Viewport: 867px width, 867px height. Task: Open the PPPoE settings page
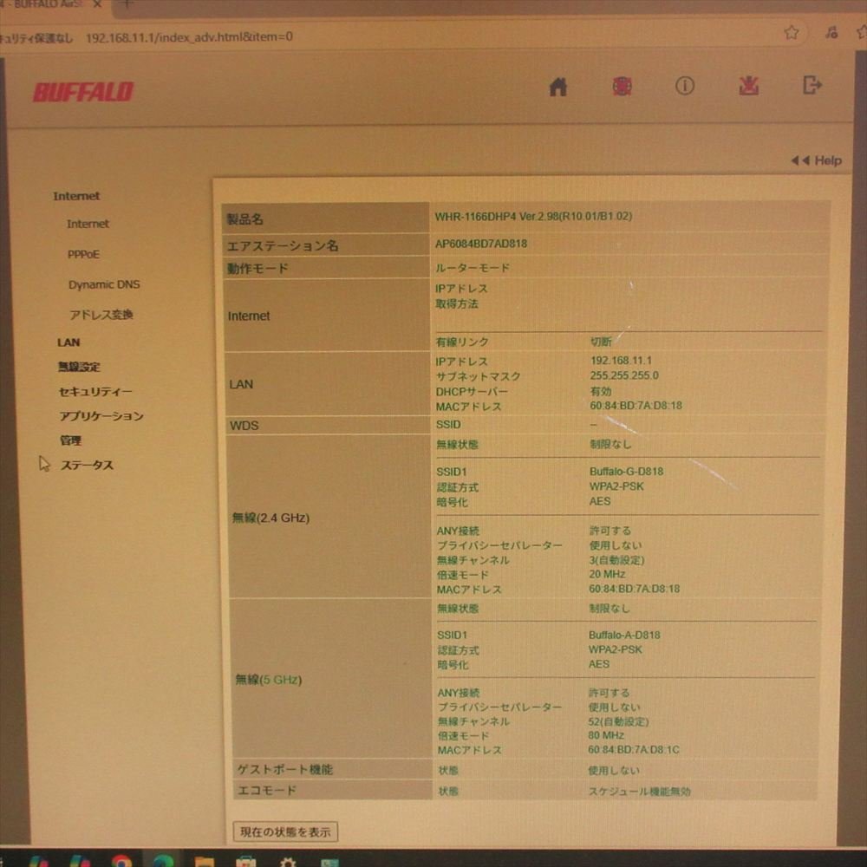coord(83,254)
